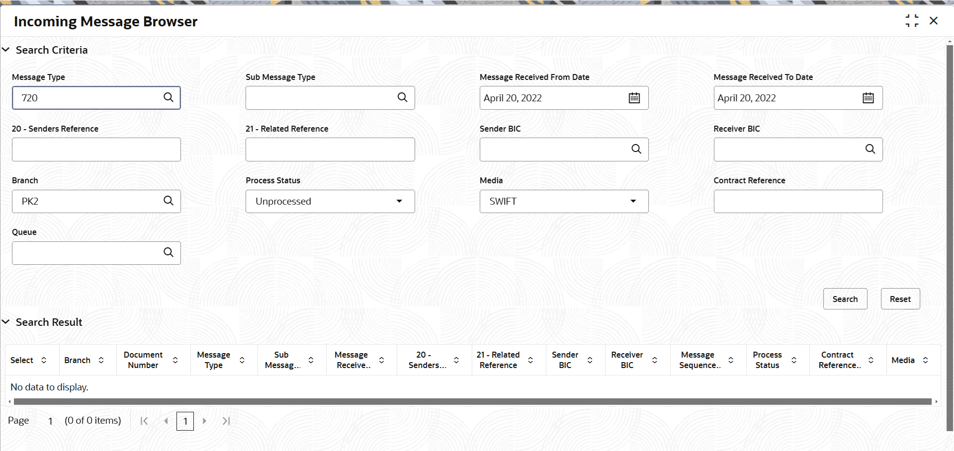
Task: Close the Incoming Message Browser window
Action: click(x=934, y=21)
